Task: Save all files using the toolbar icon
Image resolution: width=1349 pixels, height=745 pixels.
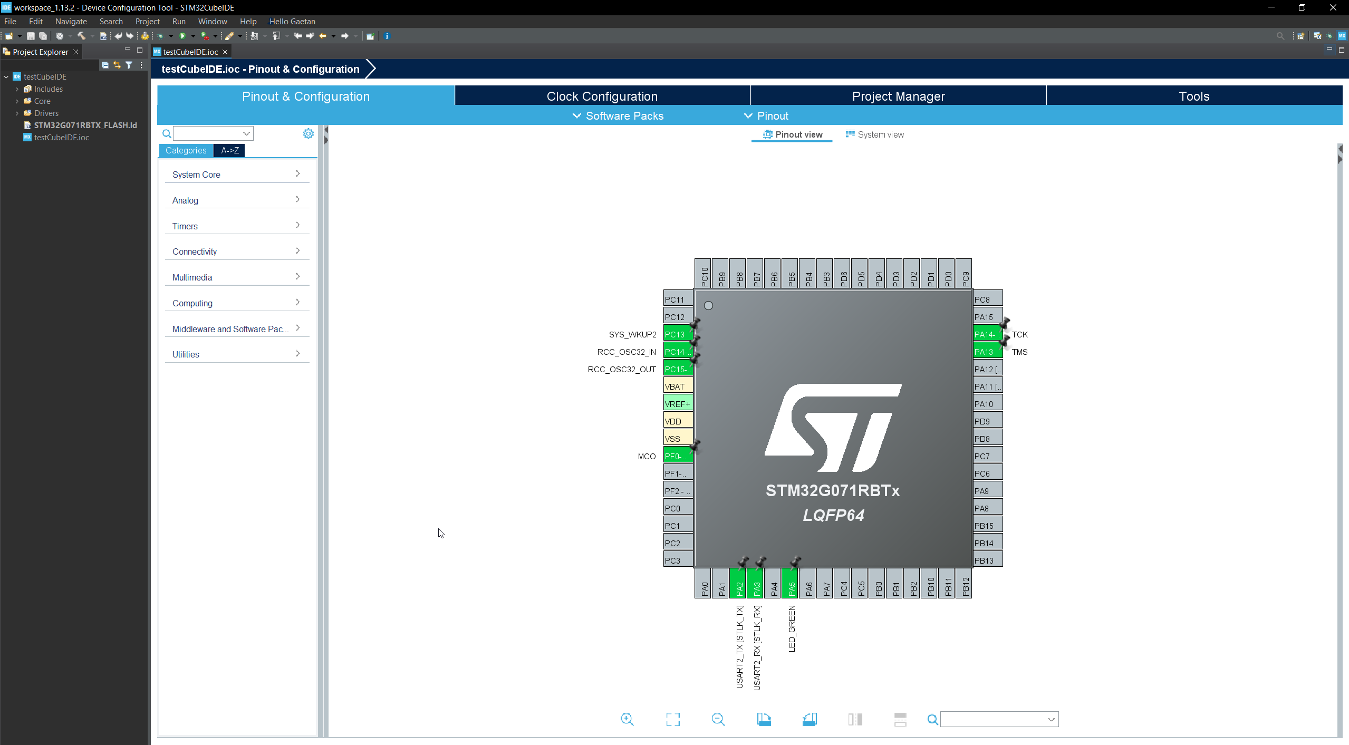Action: click(x=43, y=36)
